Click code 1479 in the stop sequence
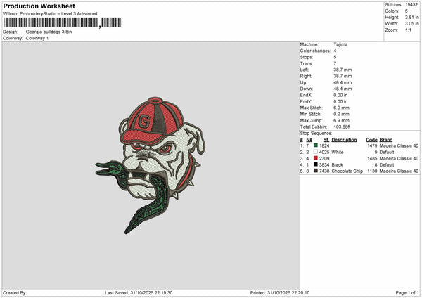Screen dimensions: 422x298 click(x=372, y=145)
